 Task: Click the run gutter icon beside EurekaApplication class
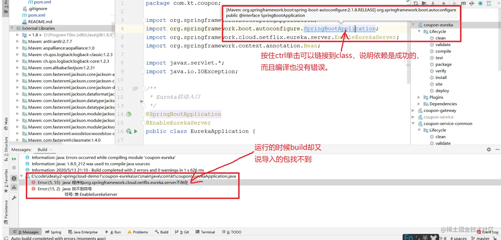click(x=136, y=131)
